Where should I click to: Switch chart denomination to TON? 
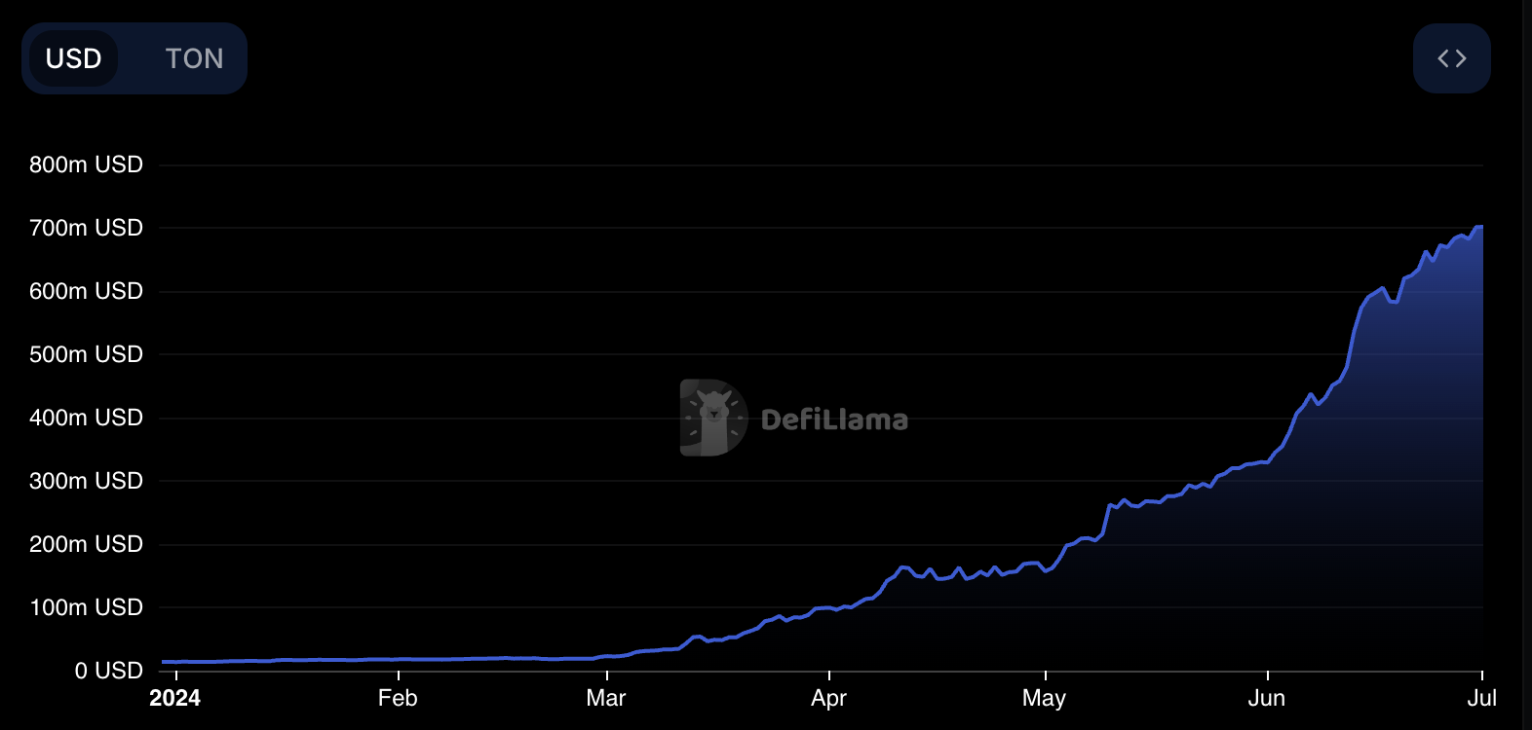coord(194,58)
